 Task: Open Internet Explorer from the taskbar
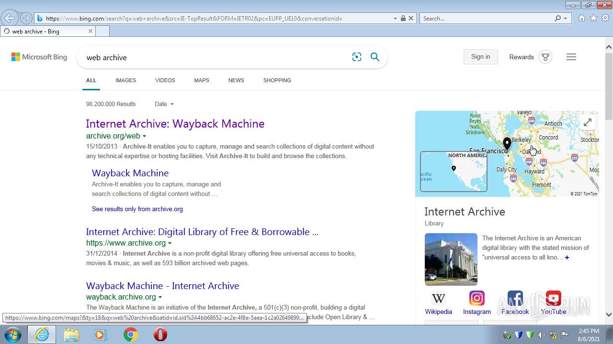tap(42, 334)
